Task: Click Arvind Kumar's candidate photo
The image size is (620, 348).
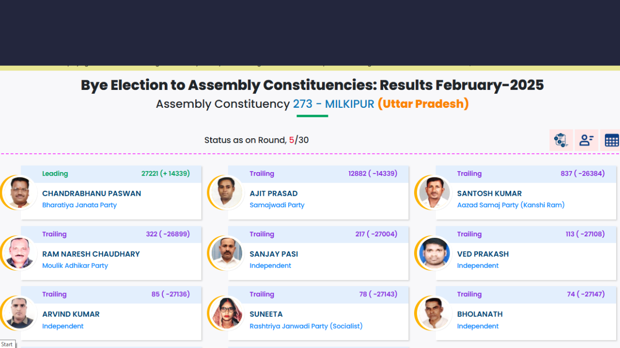Action: [19, 313]
